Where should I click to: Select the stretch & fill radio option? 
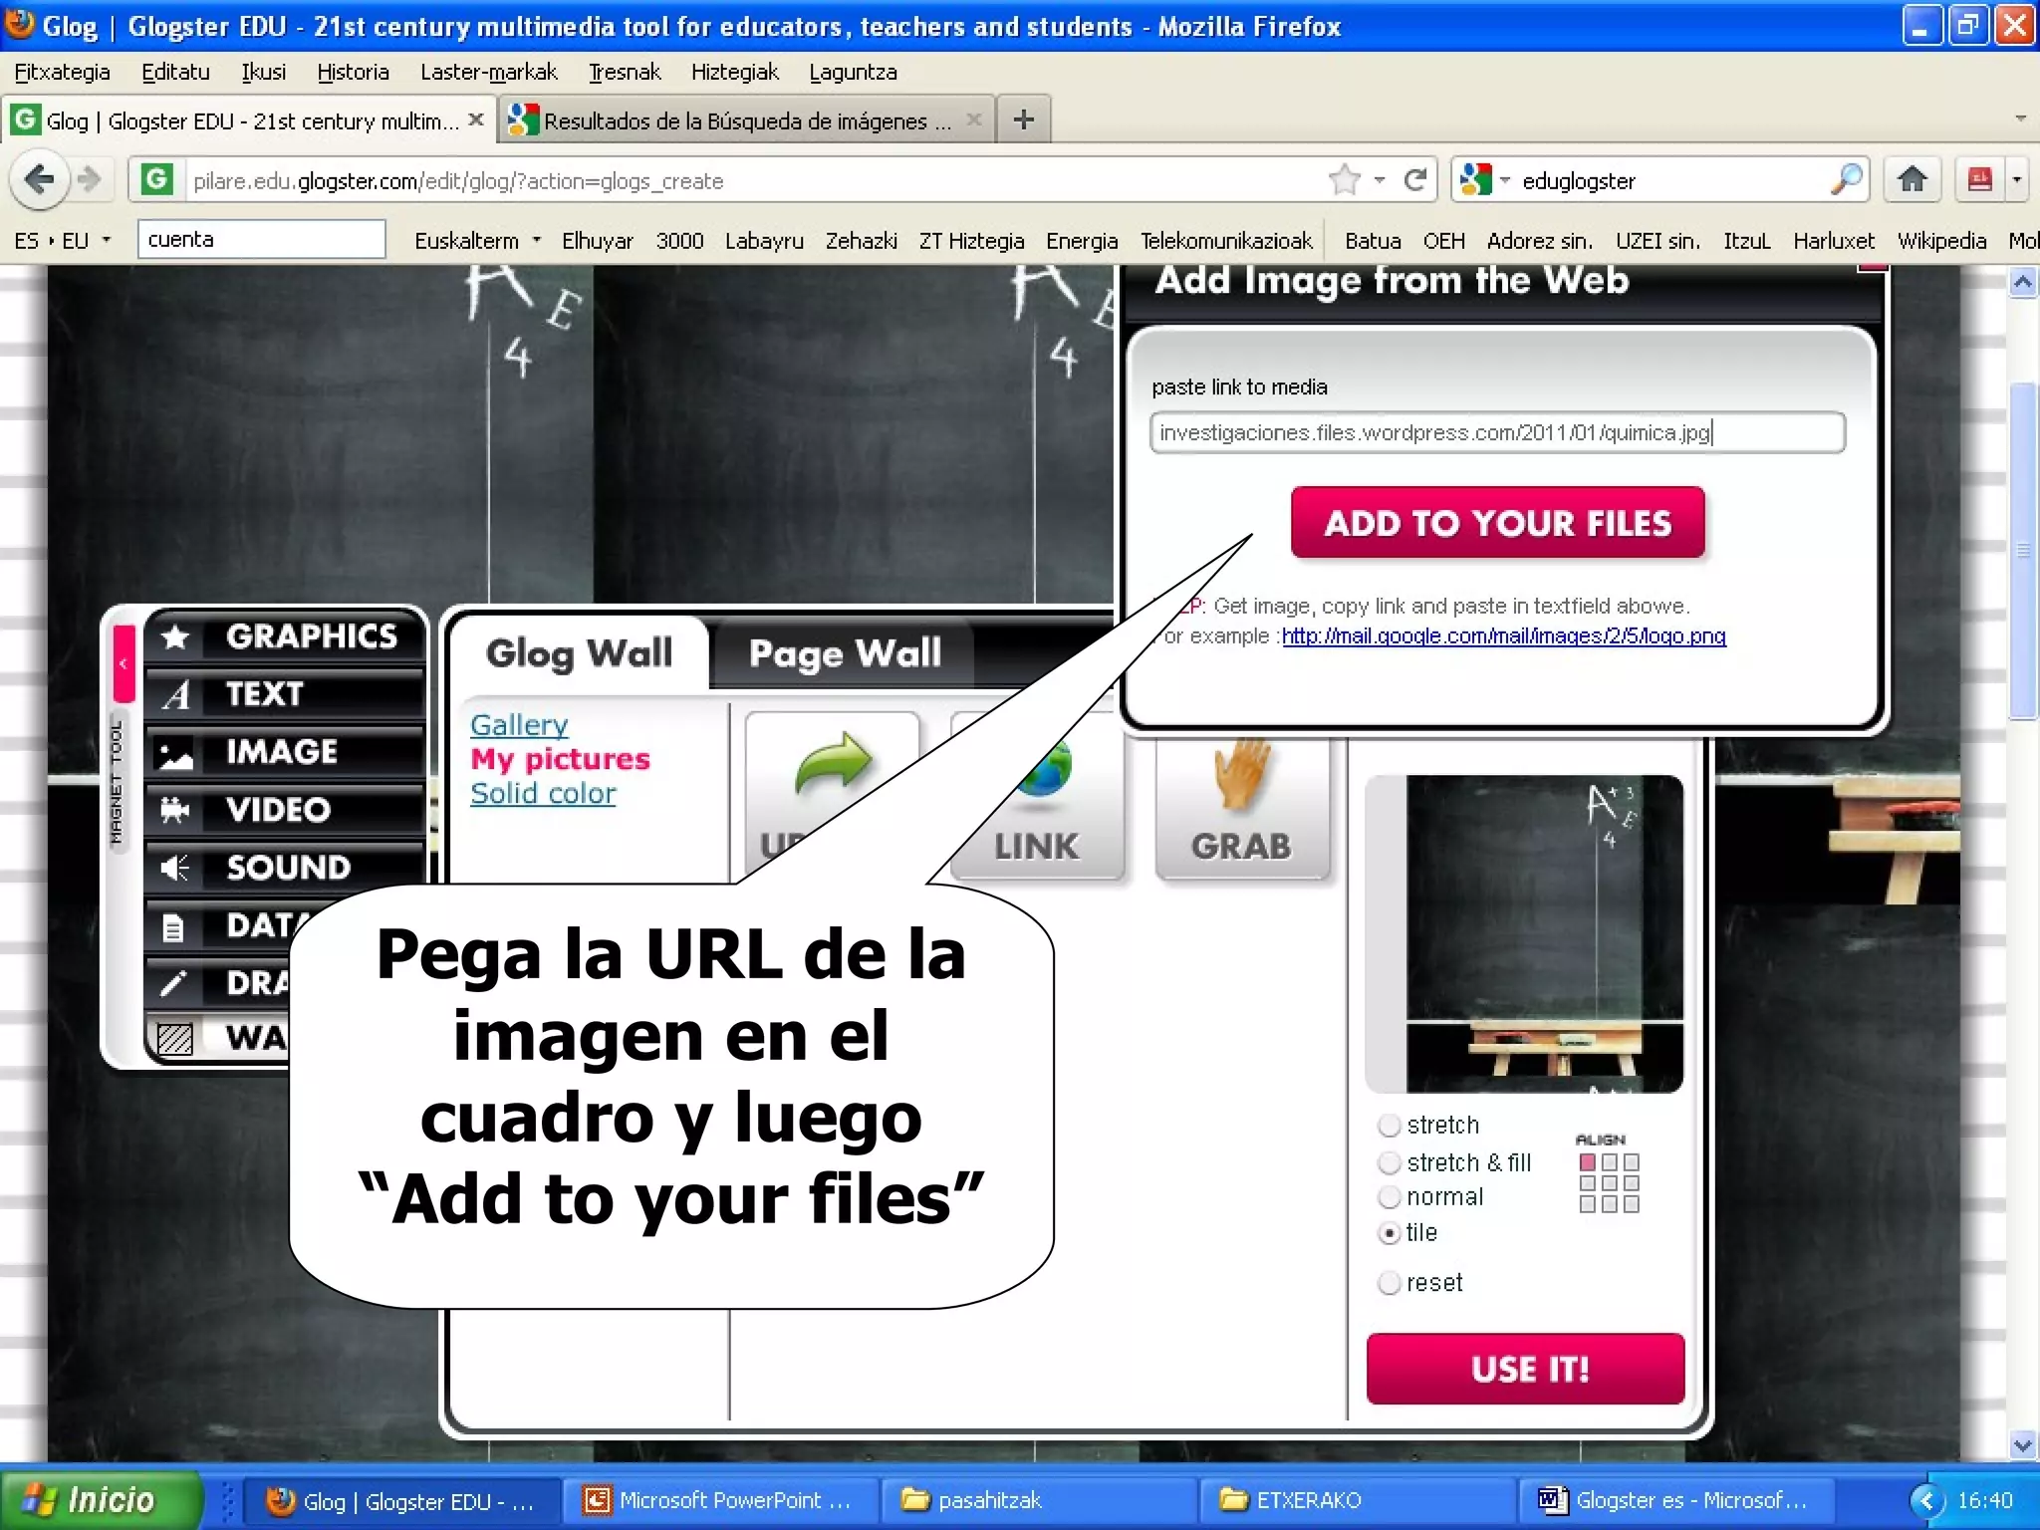coord(1389,1163)
